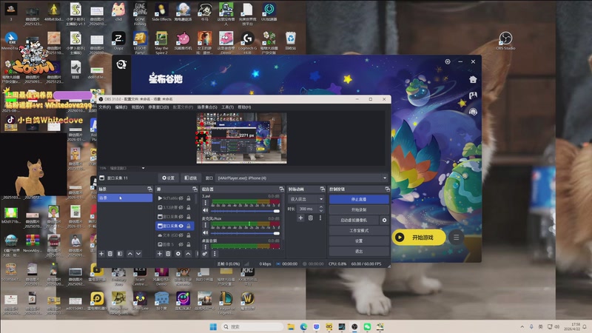Hide the highlighted 窗口采集 source with eye
The height and width of the screenshot is (333, 592).
(181, 226)
